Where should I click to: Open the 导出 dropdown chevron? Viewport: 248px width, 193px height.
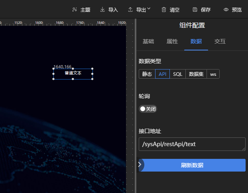click(149, 9)
